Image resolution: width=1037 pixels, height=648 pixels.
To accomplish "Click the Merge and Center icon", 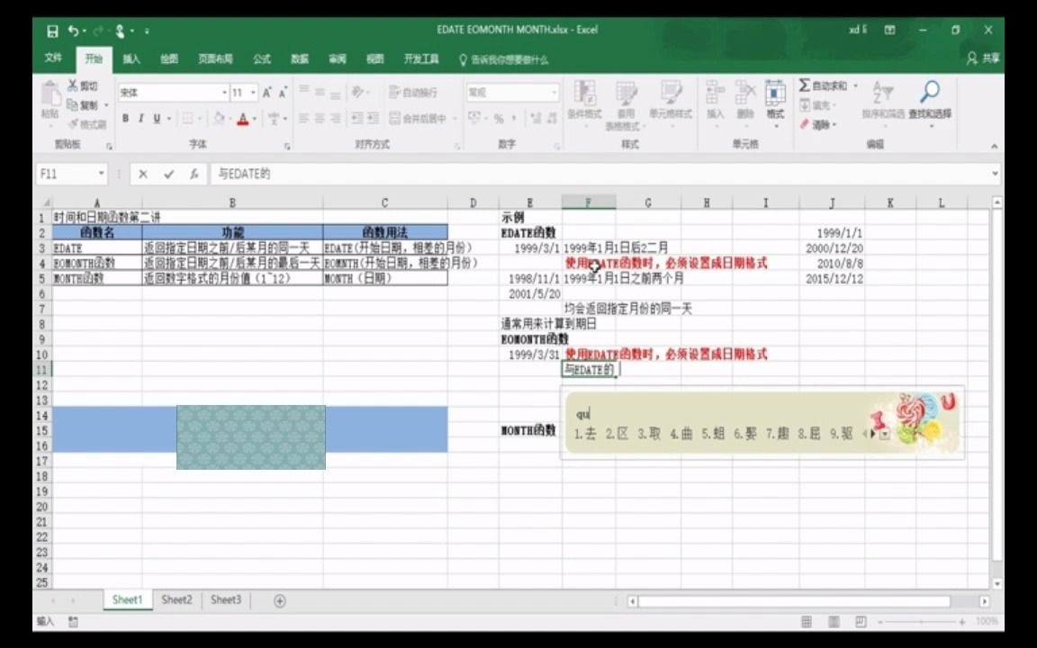I will (x=414, y=119).
